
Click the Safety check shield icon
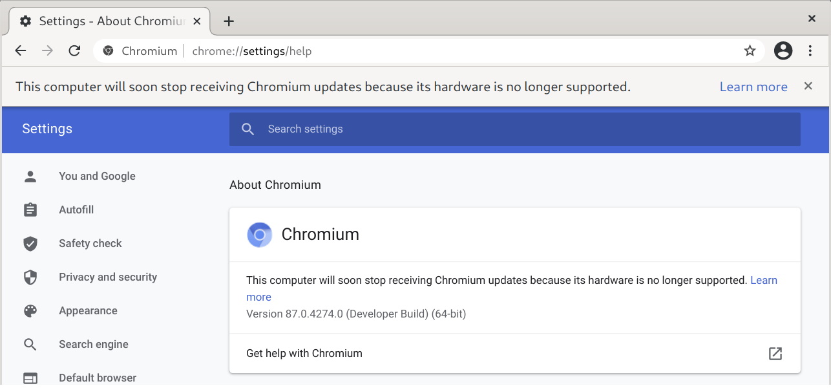point(30,242)
